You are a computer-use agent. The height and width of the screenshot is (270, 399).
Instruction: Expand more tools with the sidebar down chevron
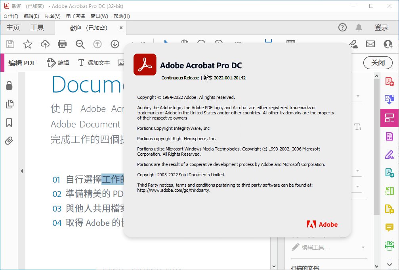click(x=389, y=264)
